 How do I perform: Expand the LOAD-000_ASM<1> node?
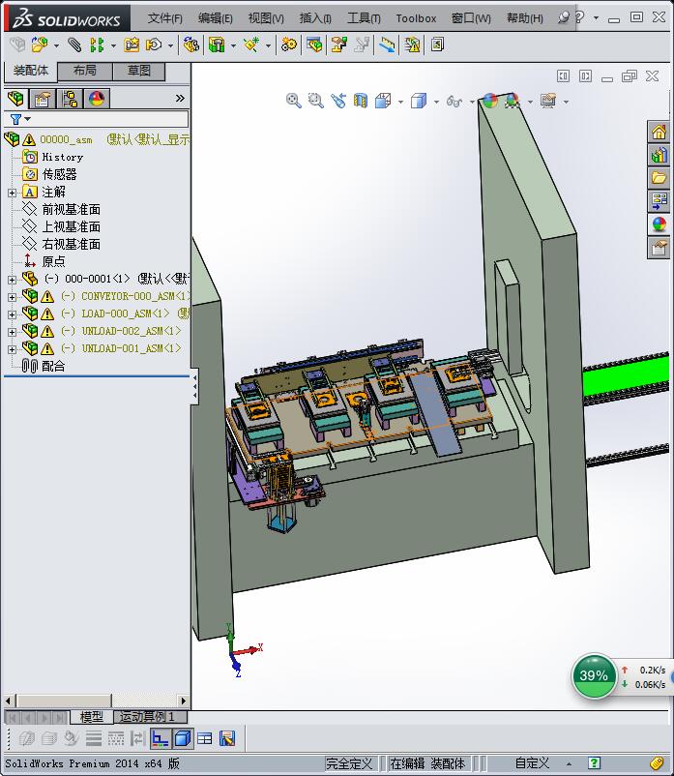pos(12,314)
